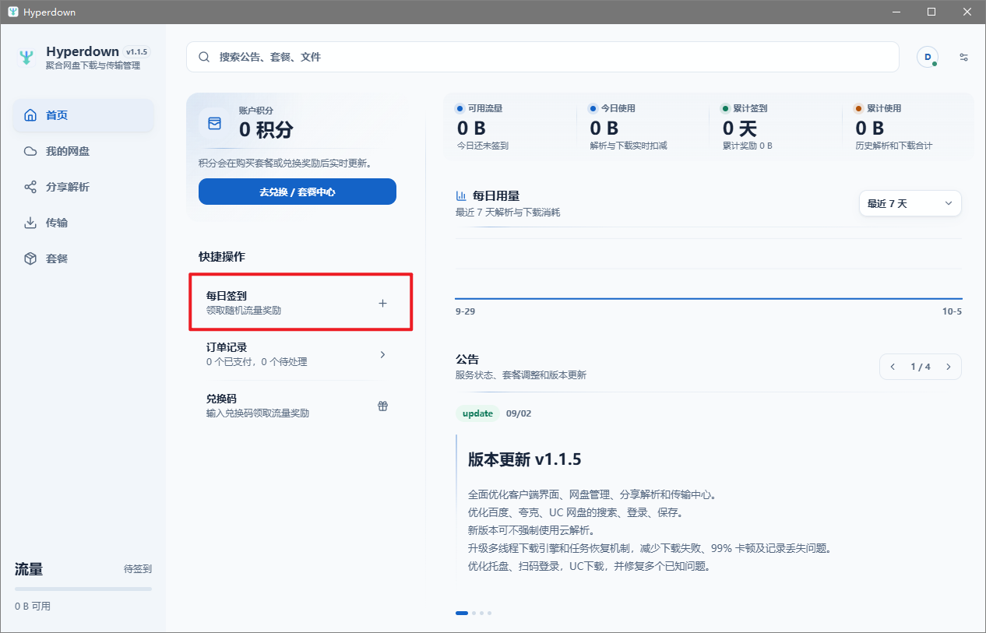This screenshot has width=986, height=633.
Task: Click the Hyperdown trident logo icon
Action: coord(27,57)
